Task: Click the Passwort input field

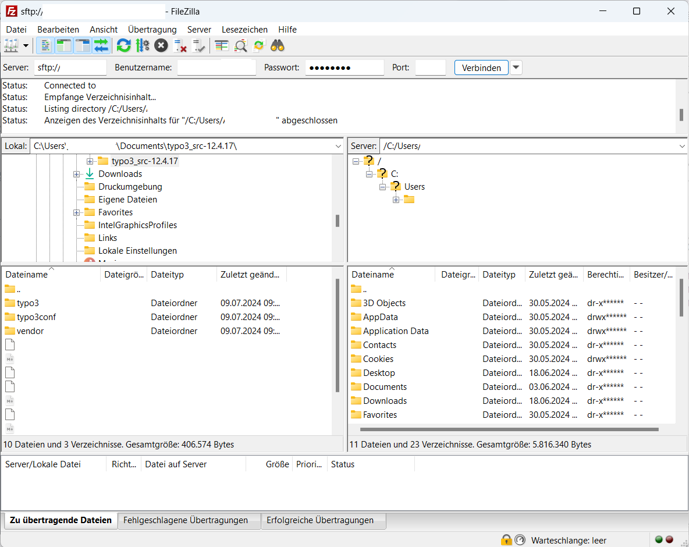Action: 344,68
